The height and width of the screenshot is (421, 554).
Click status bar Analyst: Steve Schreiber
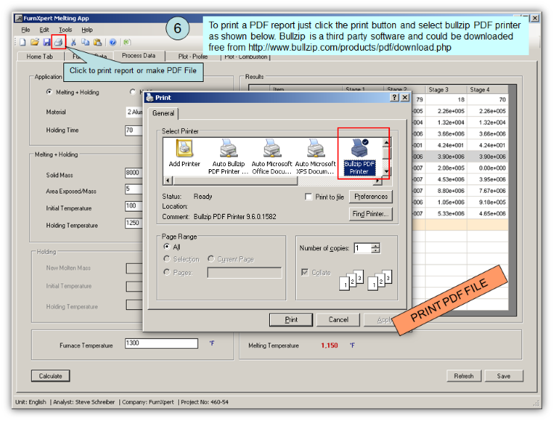tap(84, 402)
